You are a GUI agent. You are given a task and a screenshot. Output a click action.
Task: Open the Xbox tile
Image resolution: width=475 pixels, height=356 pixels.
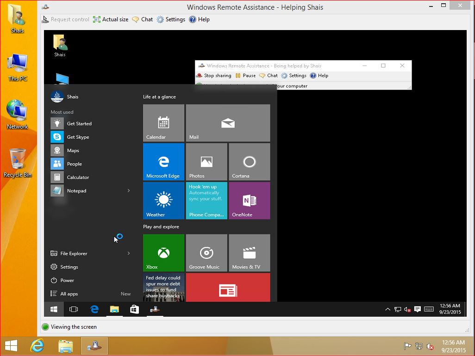pos(163,253)
